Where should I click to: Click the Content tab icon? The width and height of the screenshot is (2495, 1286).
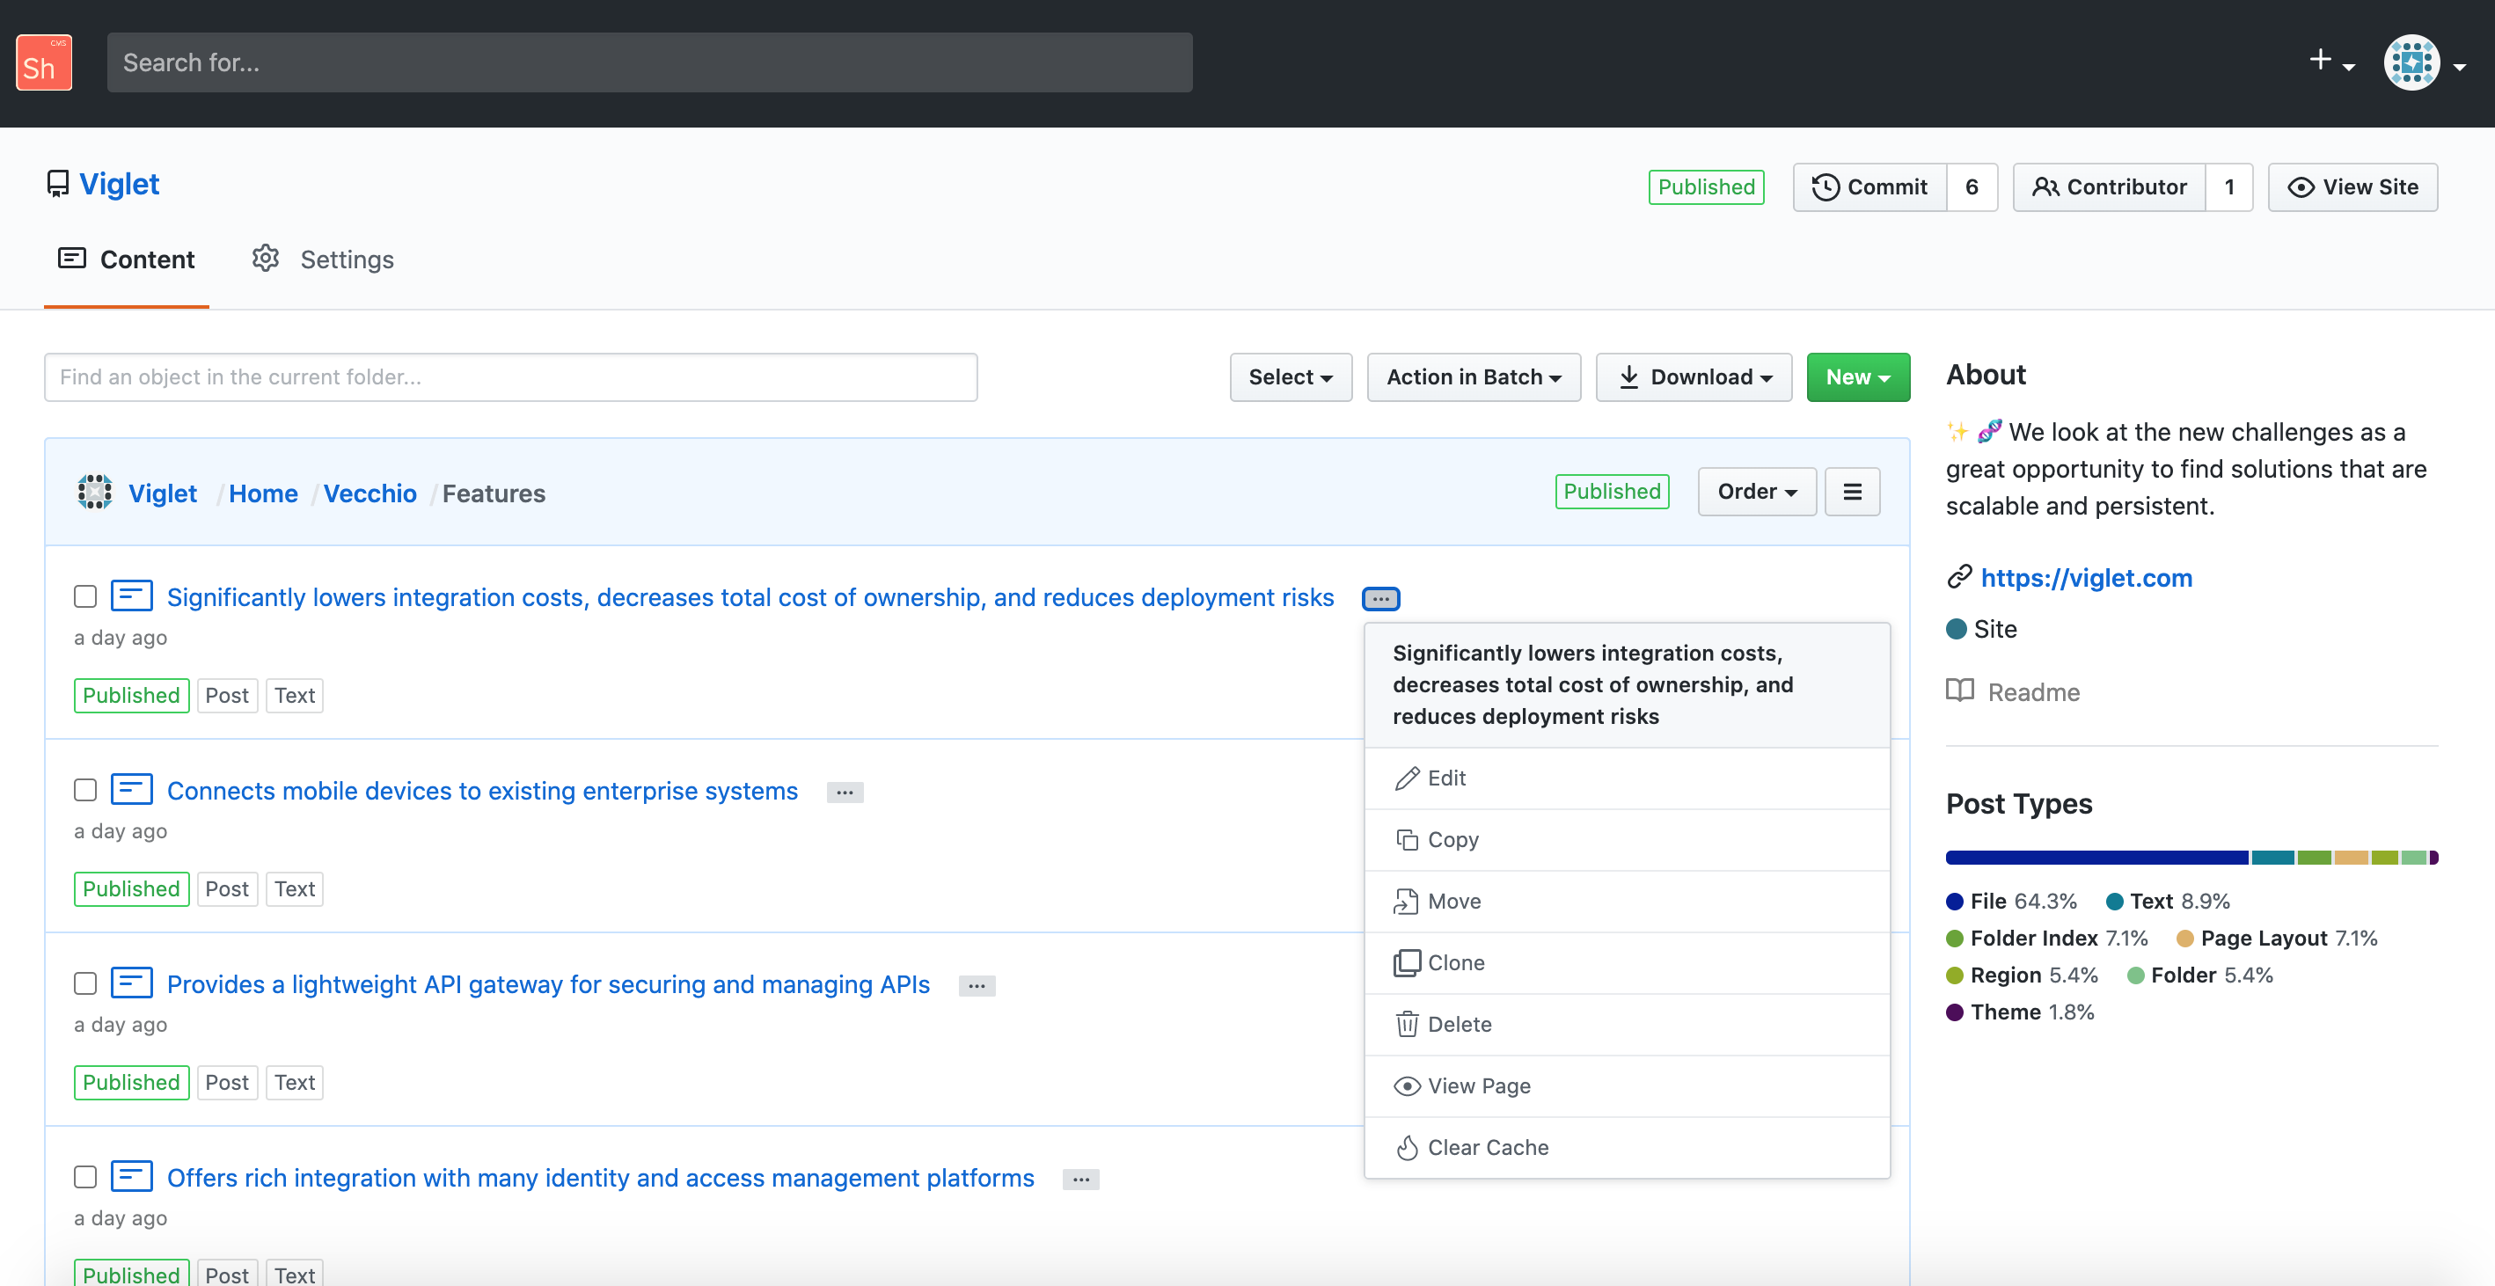(71, 259)
